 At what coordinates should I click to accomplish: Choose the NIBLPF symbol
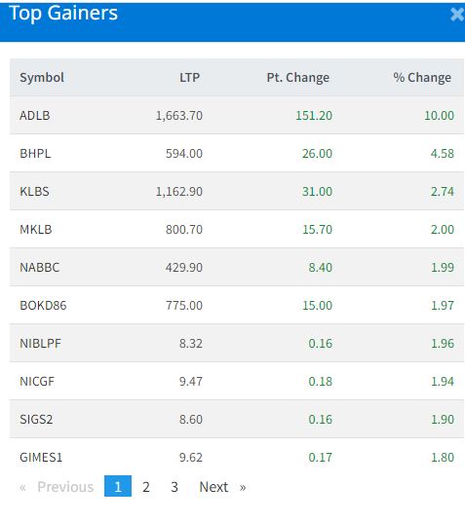(x=40, y=343)
